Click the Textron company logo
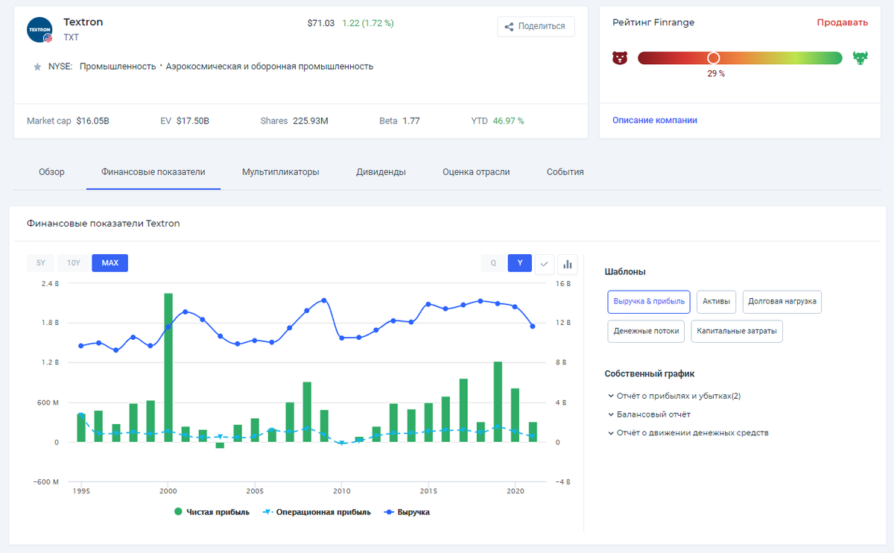894x553 pixels. click(39, 30)
